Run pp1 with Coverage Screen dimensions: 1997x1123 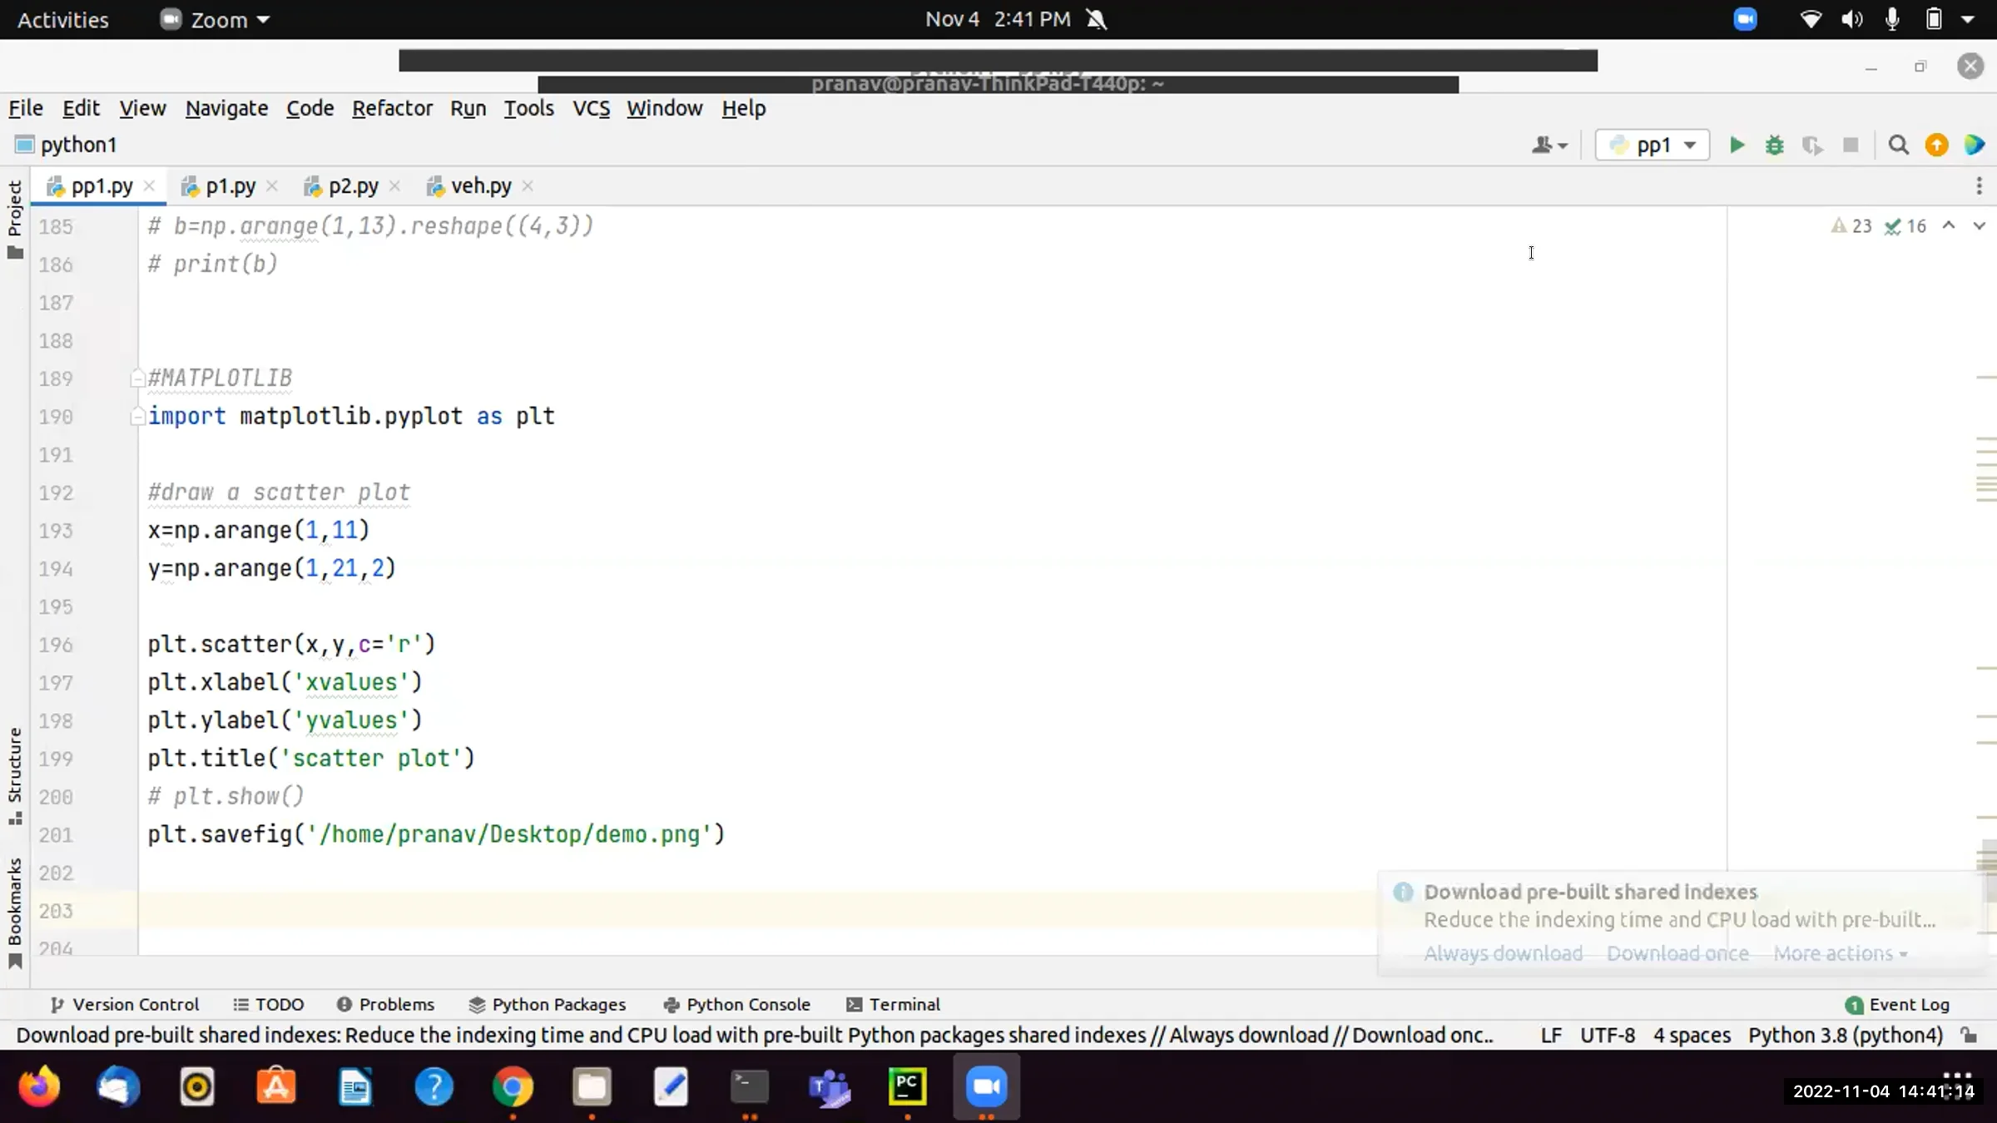[1813, 145]
